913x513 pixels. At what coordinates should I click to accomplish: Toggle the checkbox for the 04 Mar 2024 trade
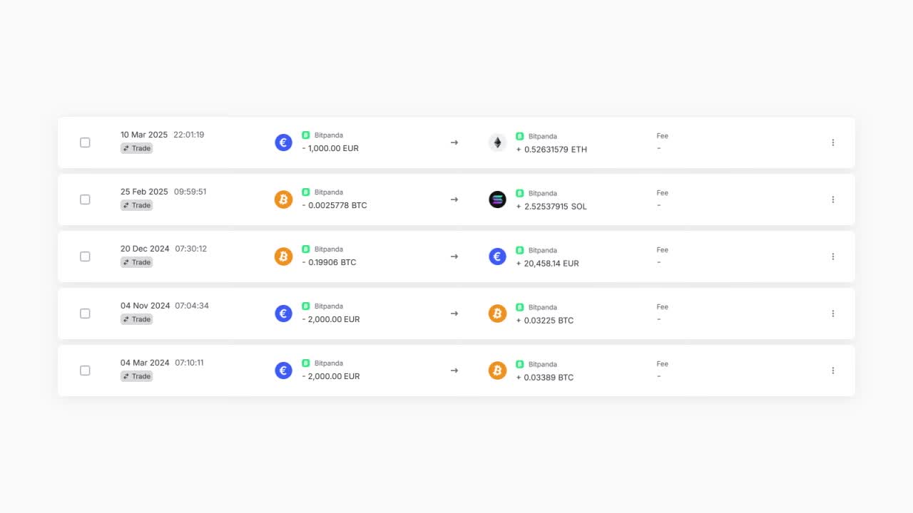click(85, 370)
